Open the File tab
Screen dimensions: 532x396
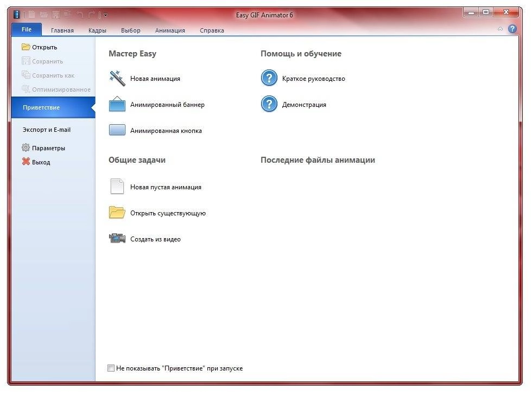[27, 29]
